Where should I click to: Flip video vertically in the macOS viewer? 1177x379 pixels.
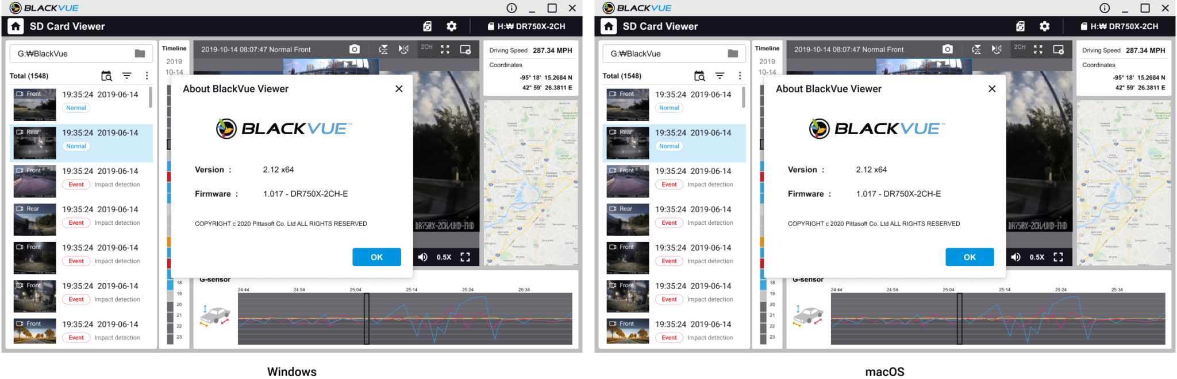[x=976, y=49]
